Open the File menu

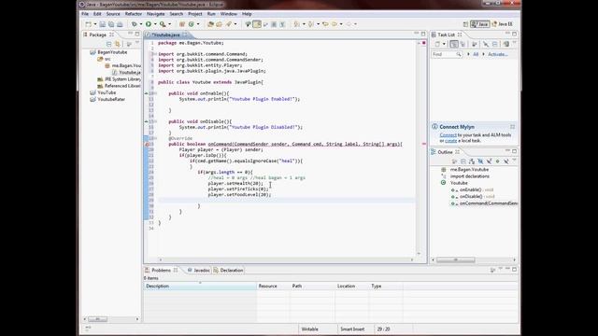tap(85, 14)
